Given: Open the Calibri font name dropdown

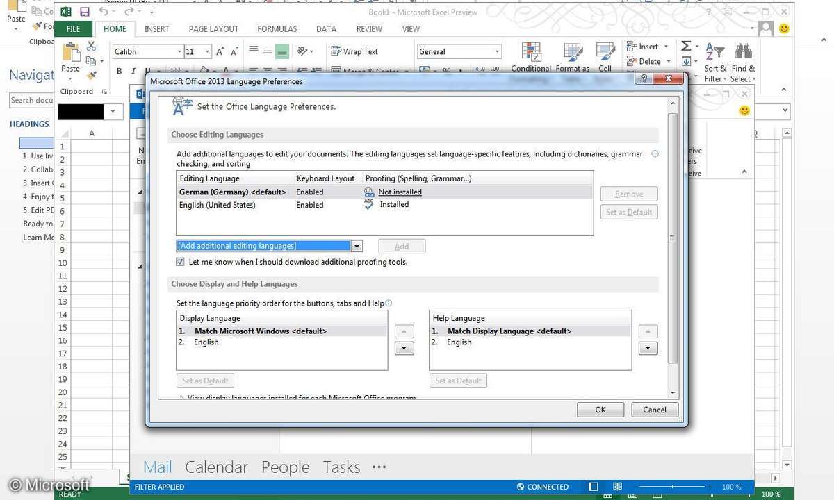Looking at the screenshot, I should click(179, 51).
